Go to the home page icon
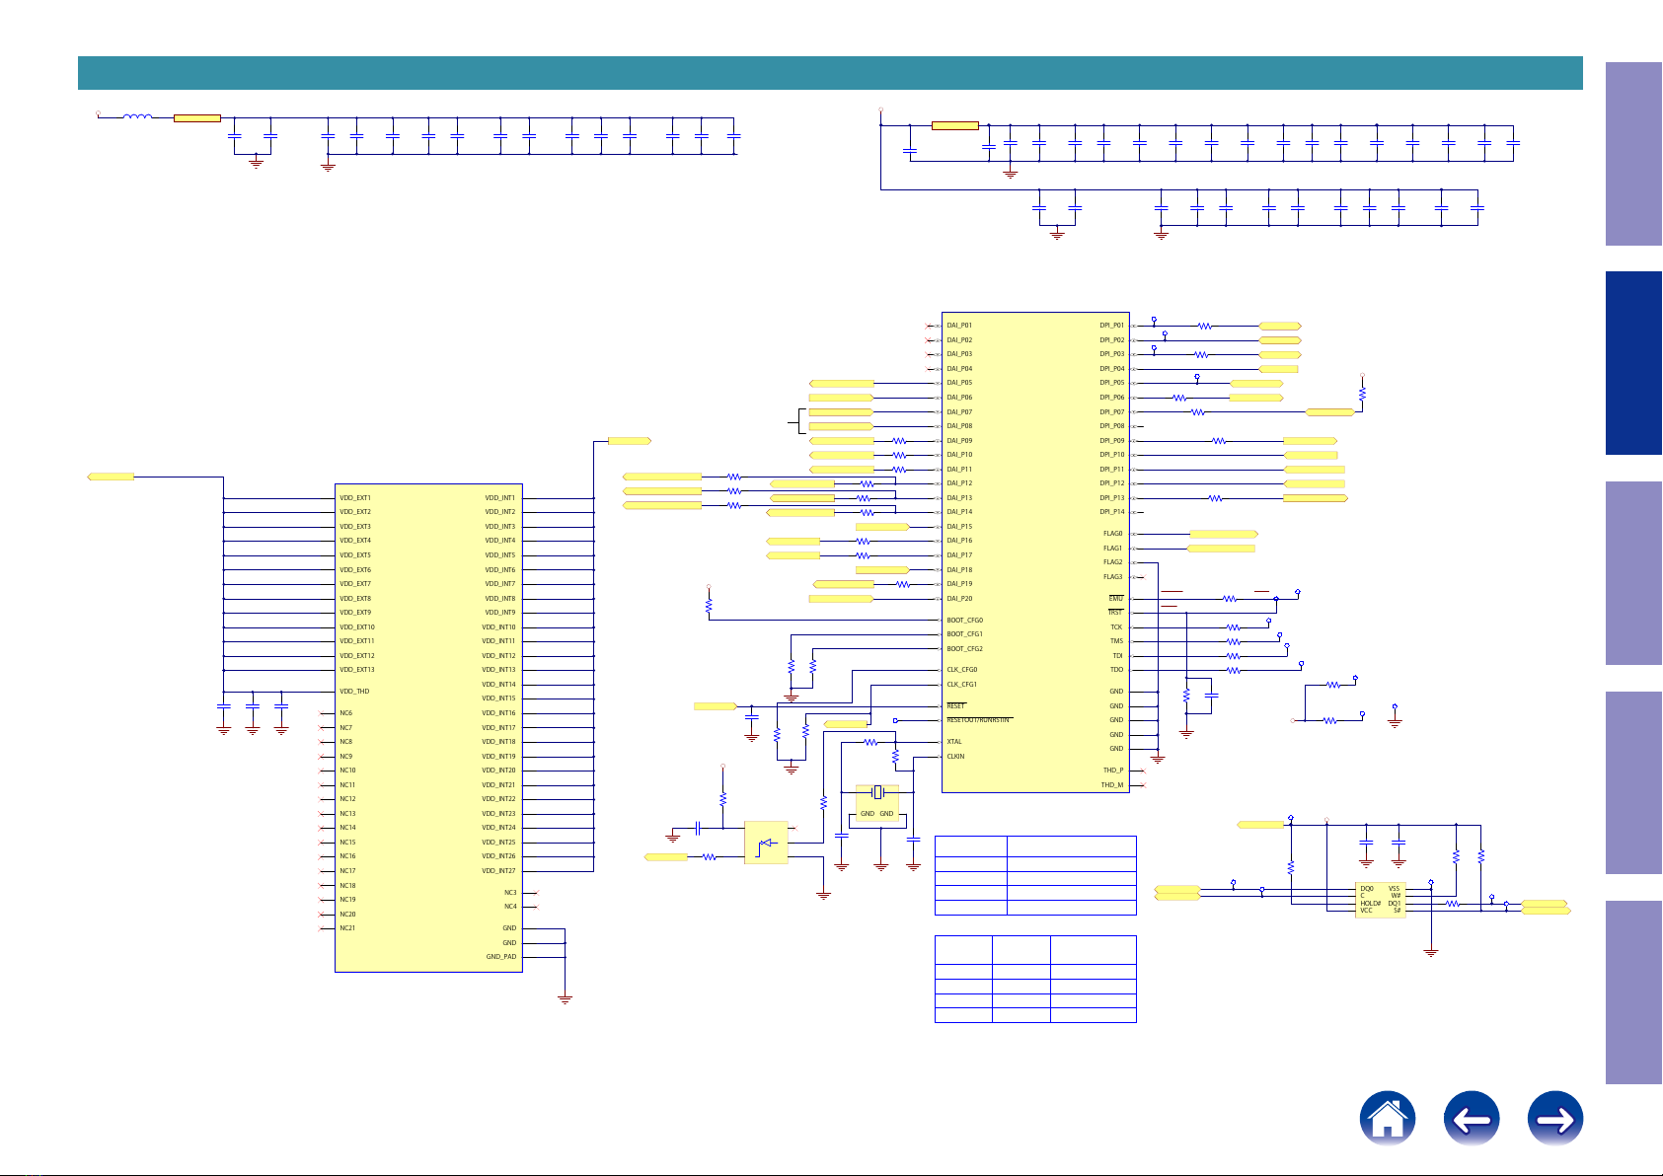This screenshot has height=1176, width=1663. pos(1387,1119)
